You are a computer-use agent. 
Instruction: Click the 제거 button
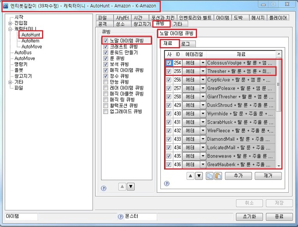click(x=268, y=176)
